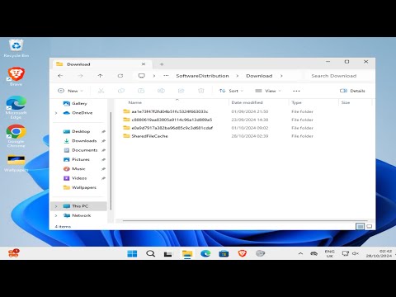Viewport: 396px width, 297px height.
Task: Click the This PC monitor icon in address bar
Action: coord(142,76)
